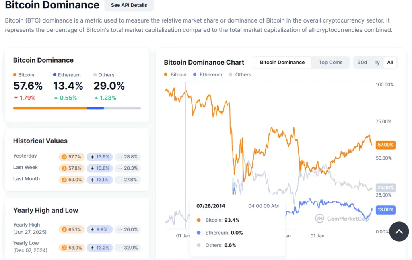Viewport: 412px width, 260px height.
Task: Select the 30d time range
Action: pyautogui.click(x=362, y=62)
